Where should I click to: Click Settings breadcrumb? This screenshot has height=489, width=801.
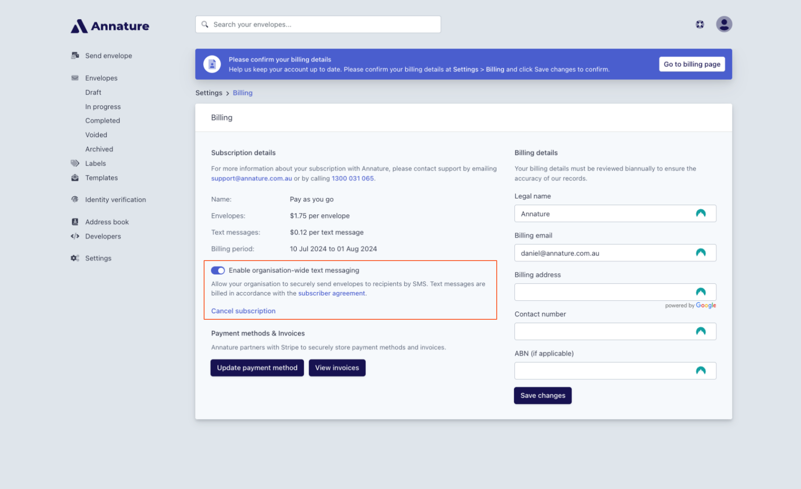(209, 93)
